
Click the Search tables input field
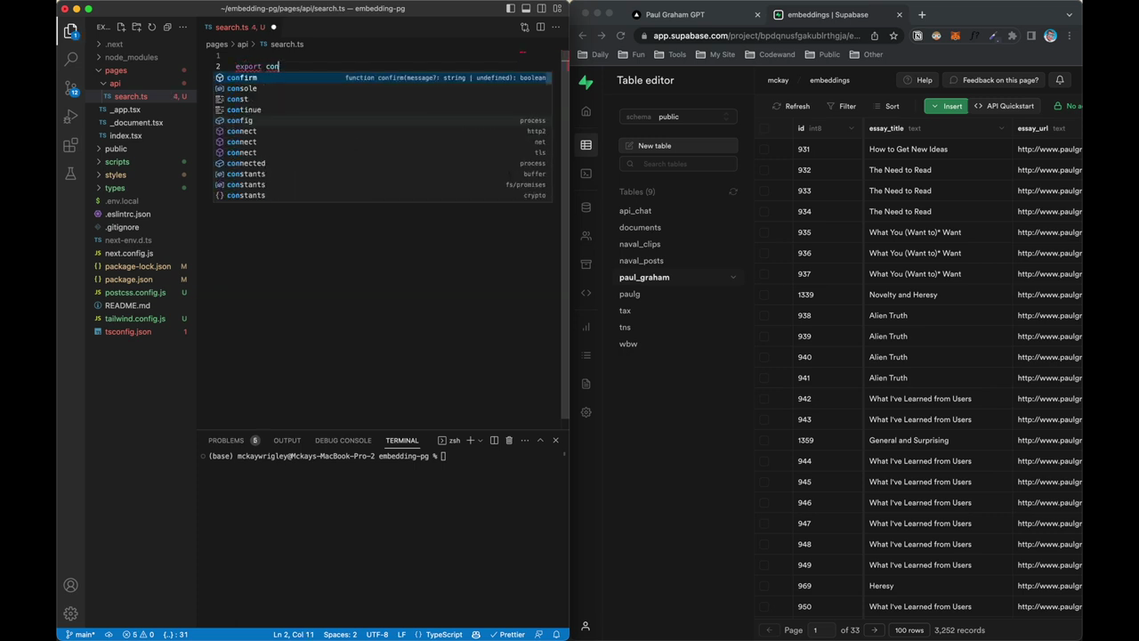tap(678, 164)
